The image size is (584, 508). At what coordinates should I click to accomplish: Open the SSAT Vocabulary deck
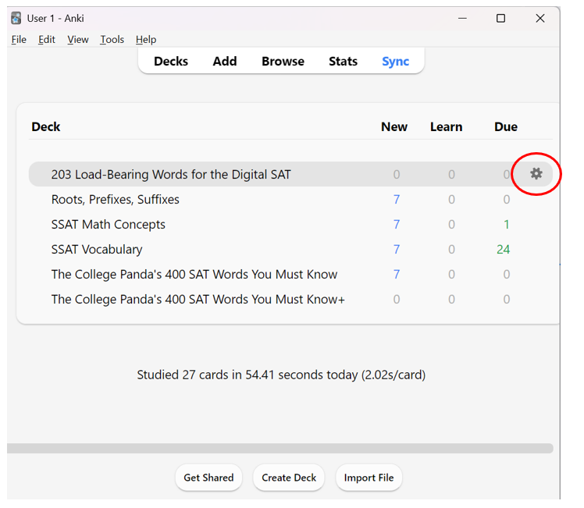(x=97, y=250)
